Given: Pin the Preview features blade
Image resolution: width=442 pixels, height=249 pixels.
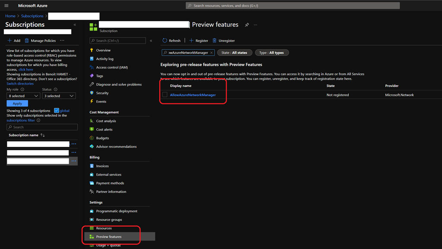Looking at the screenshot, I should 247,25.
